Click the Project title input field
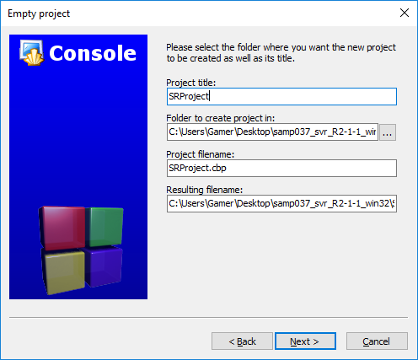The width and height of the screenshot is (418, 360). click(x=281, y=97)
